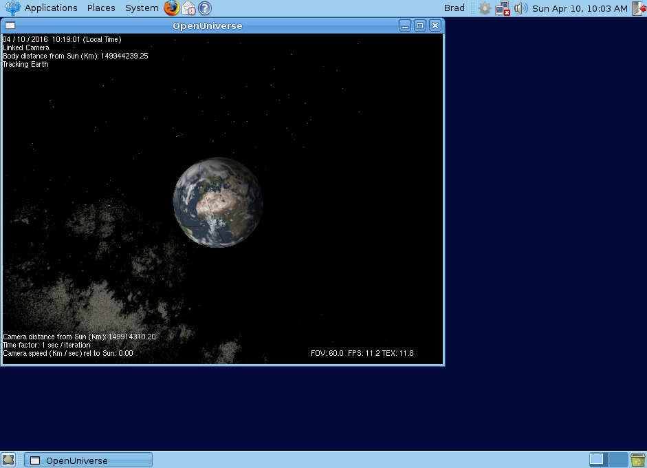Click the OpenUniverse title bar text
Viewport: 647px width, 468px height.
click(207, 25)
